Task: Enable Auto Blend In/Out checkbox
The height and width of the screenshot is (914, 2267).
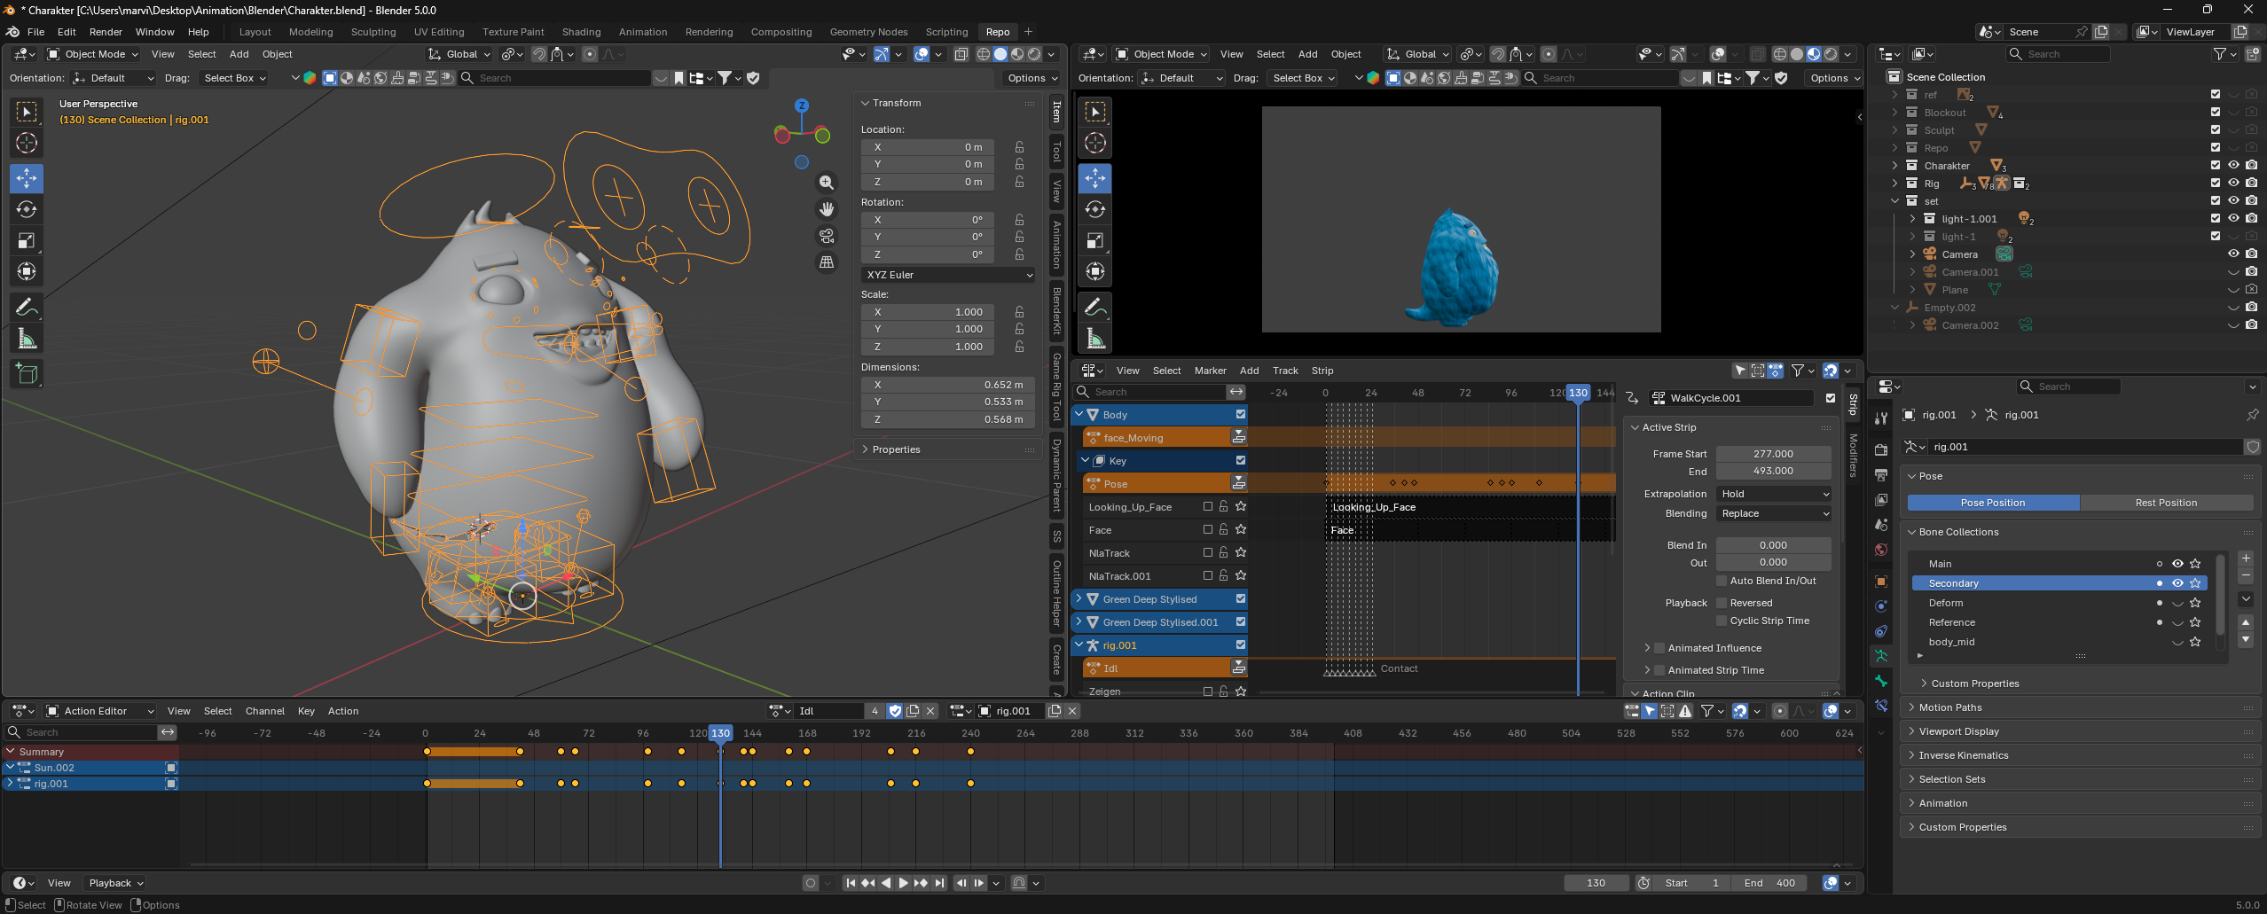Action: tap(1722, 581)
